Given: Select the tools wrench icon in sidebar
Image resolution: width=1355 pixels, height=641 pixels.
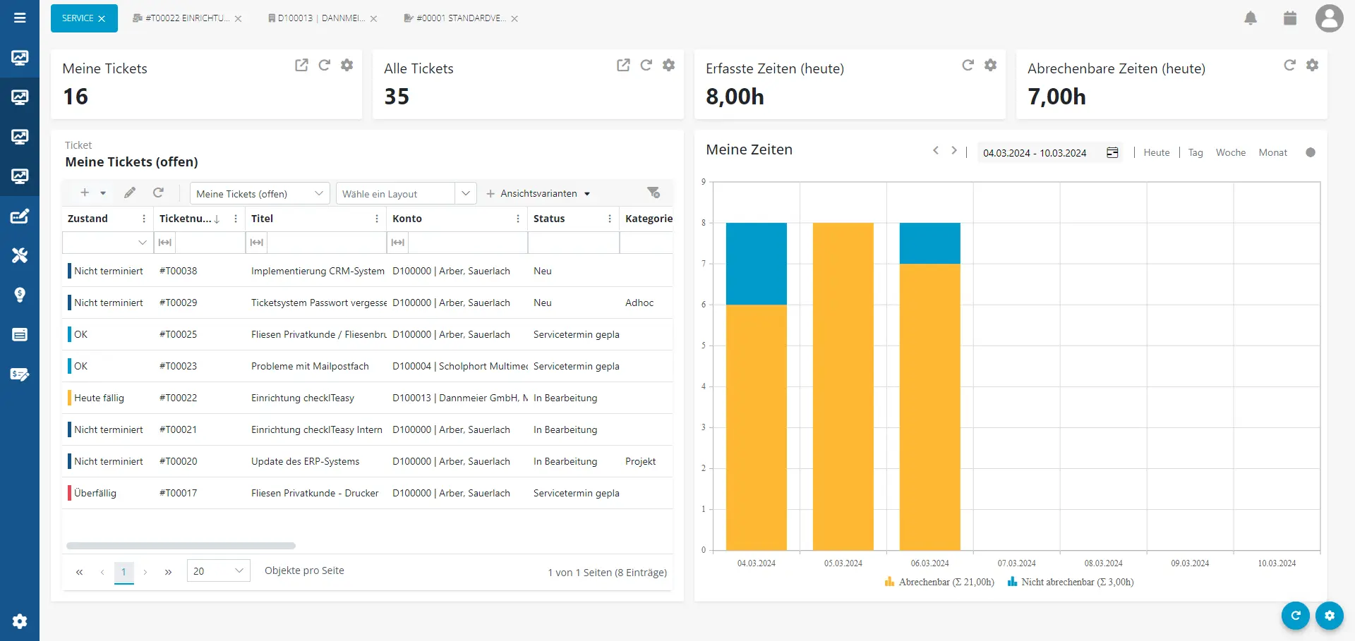Looking at the screenshot, I should (20, 255).
